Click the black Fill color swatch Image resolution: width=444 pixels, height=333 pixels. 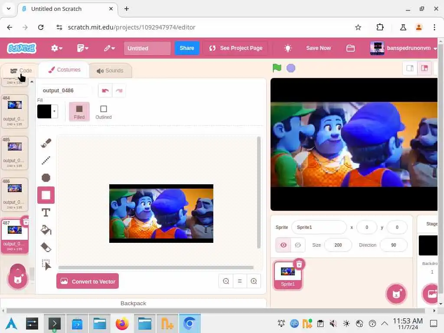(x=44, y=111)
